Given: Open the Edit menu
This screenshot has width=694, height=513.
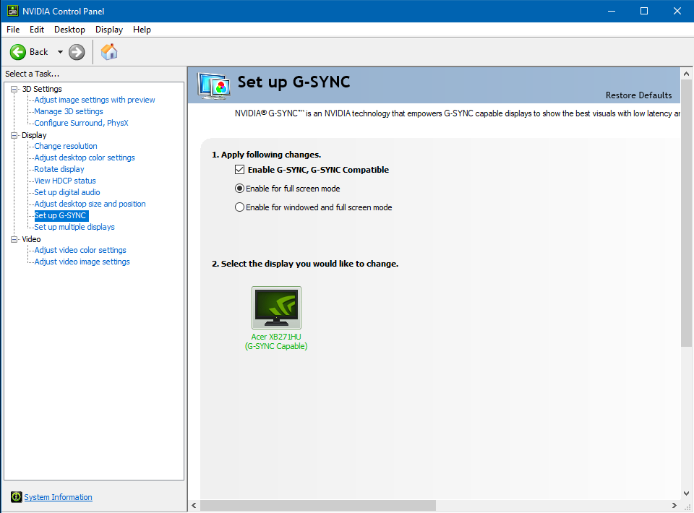Looking at the screenshot, I should click(x=37, y=30).
